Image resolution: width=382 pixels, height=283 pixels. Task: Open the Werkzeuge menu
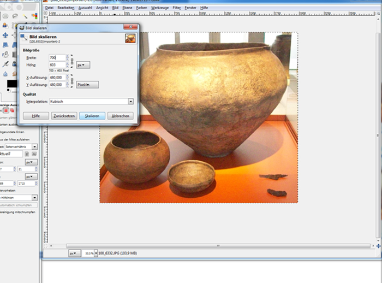click(x=161, y=8)
